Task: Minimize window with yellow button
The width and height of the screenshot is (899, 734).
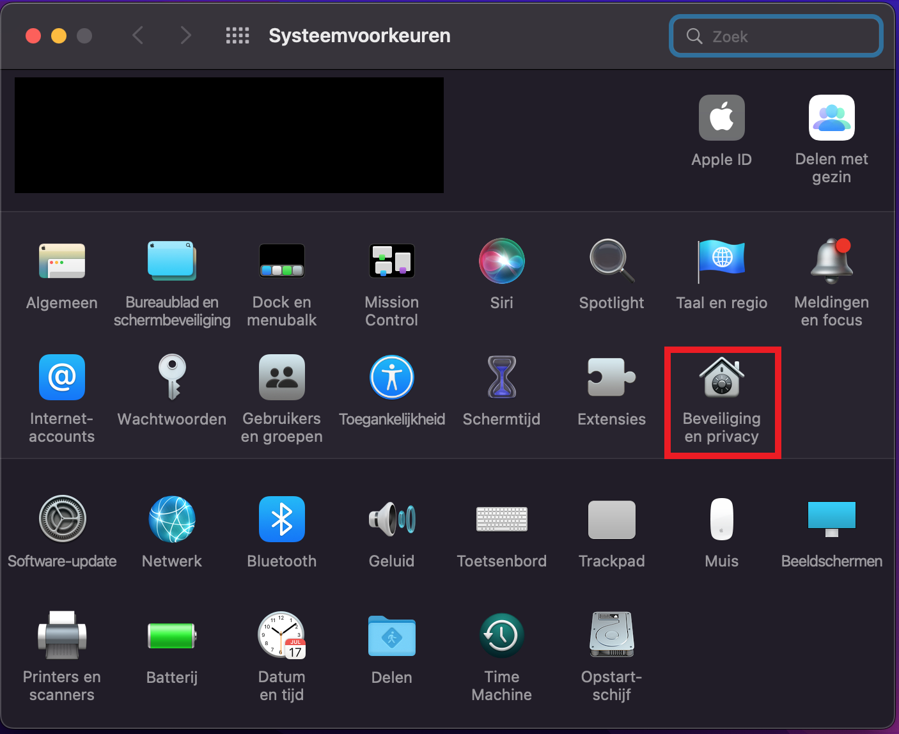Action: point(59,36)
